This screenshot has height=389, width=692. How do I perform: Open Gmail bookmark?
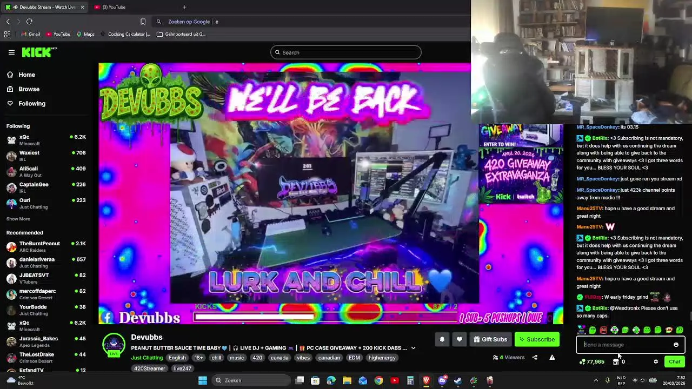30,34
